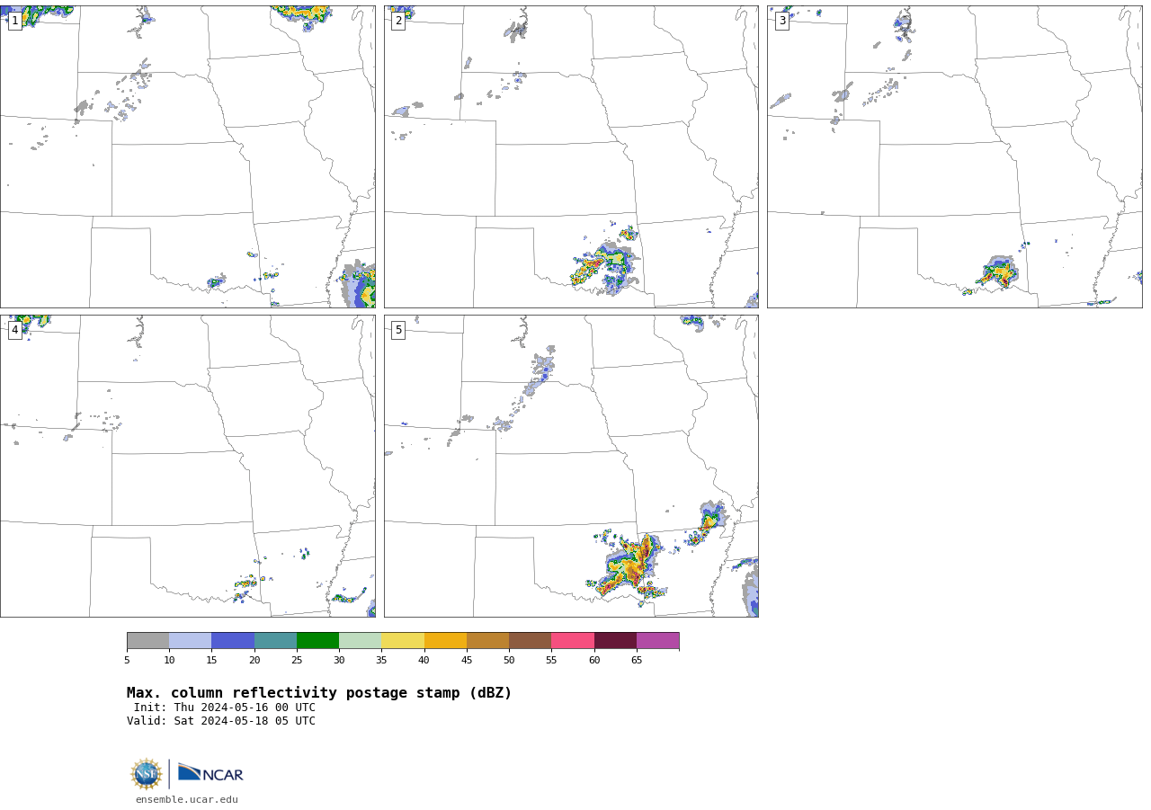
Task: Click panel number label 2
Action: point(398,21)
